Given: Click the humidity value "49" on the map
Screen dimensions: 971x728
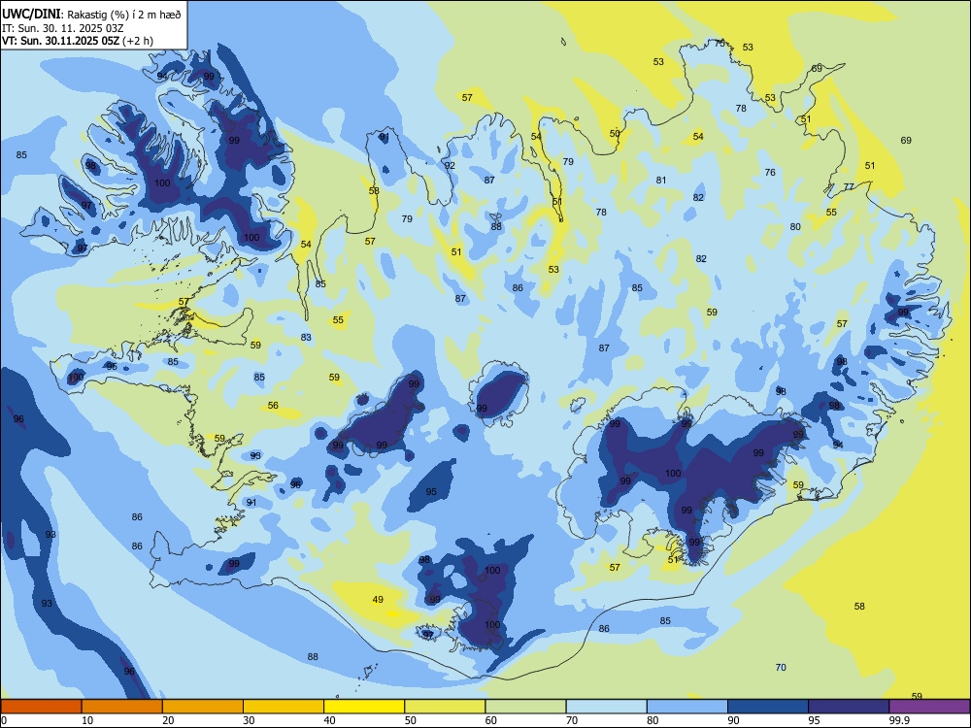Looking at the screenshot, I should tap(378, 599).
